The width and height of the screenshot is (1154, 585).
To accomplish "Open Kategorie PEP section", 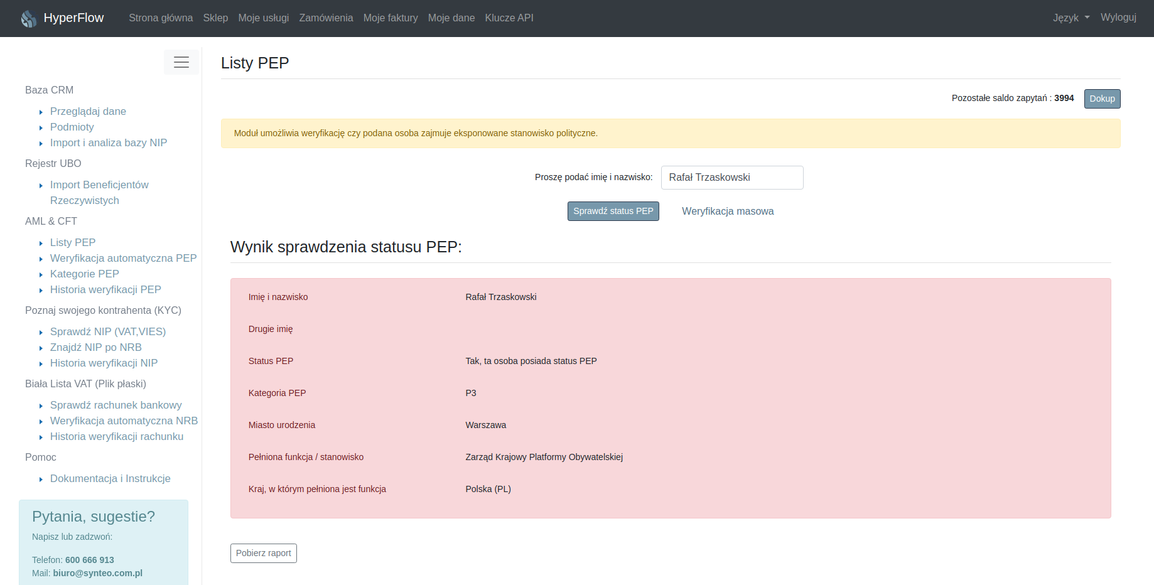I will coord(84,274).
